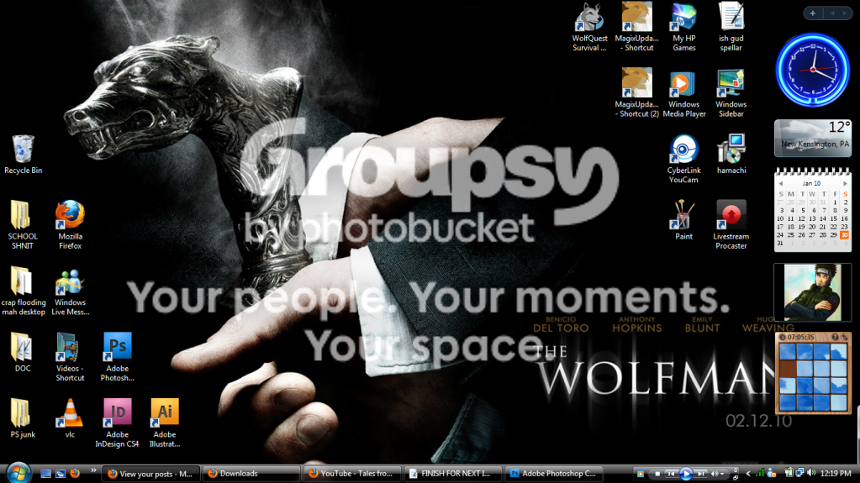Show the puzzle gadget solved picture
This screenshot has height=483, width=860.
(x=836, y=337)
